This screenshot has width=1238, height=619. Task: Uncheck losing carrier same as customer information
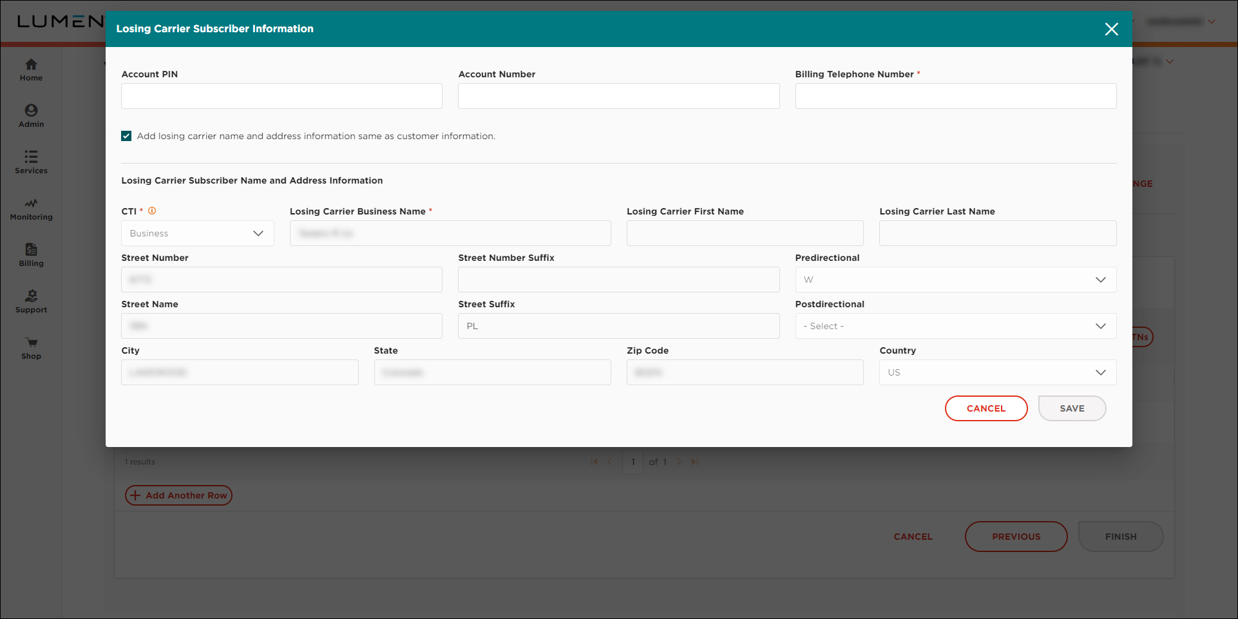[x=126, y=136]
